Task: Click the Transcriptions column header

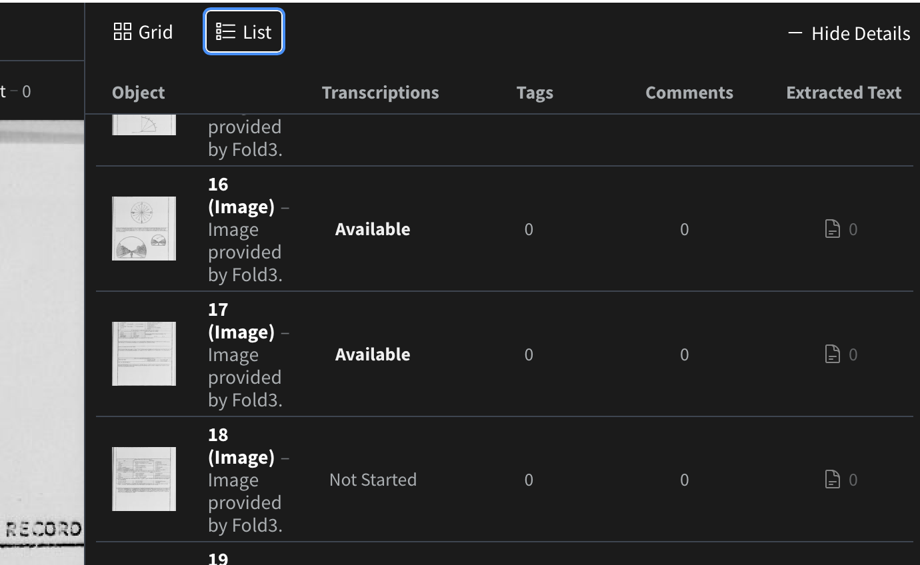Action: pos(380,93)
